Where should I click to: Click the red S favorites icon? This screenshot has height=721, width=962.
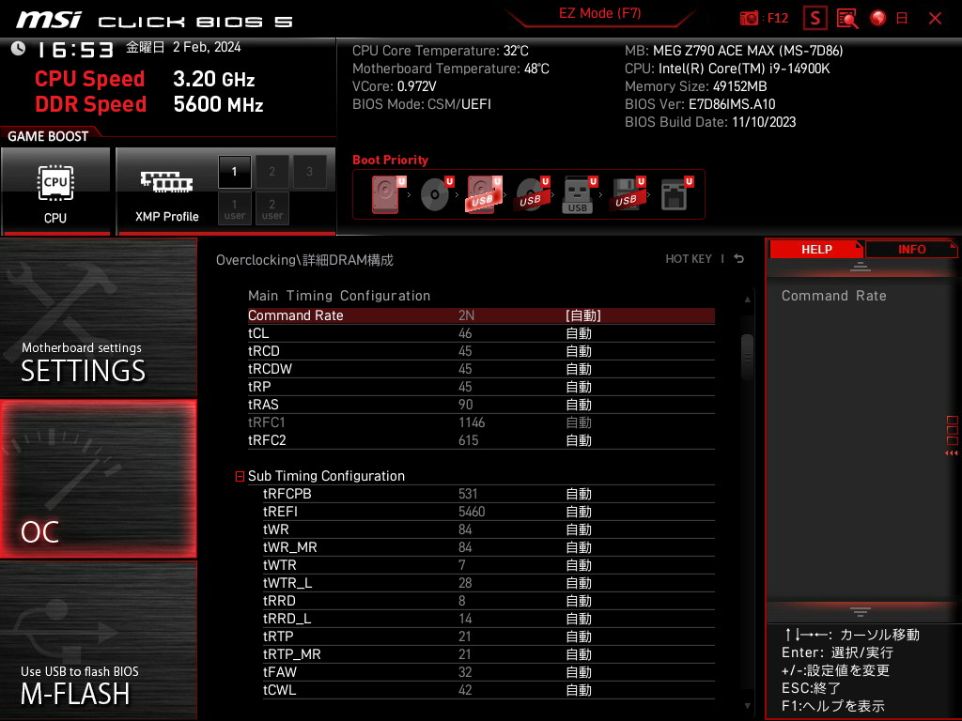(x=815, y=19)
